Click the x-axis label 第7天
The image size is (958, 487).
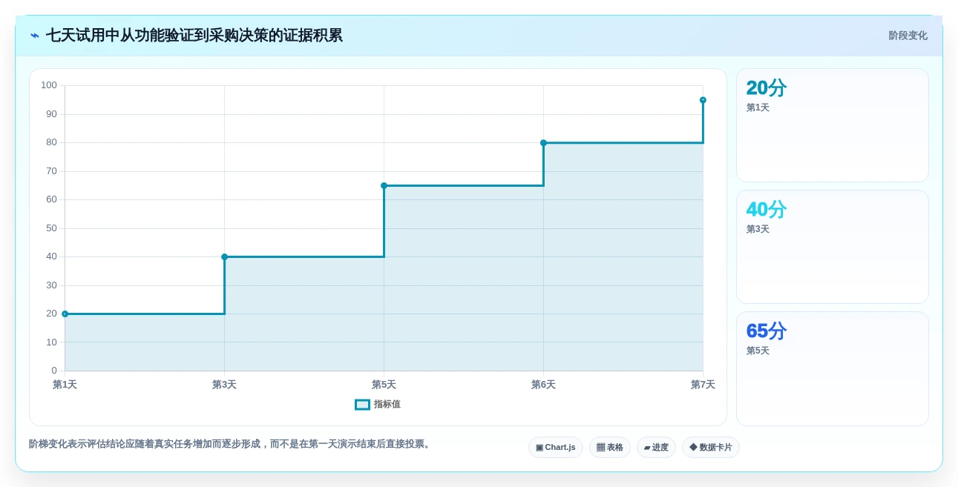point(703,385)
